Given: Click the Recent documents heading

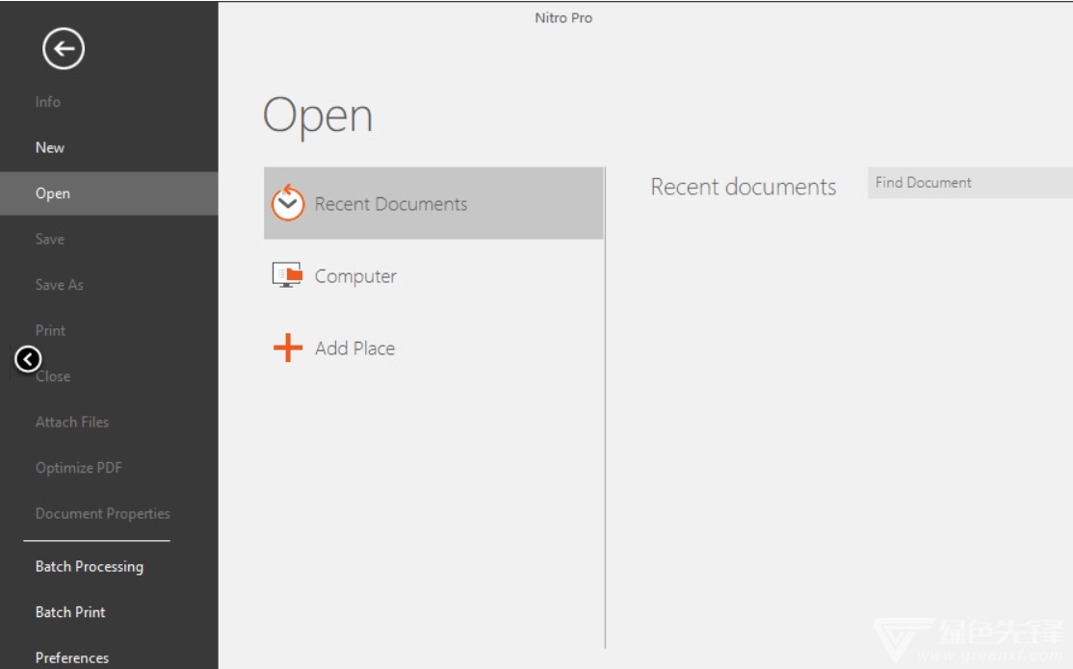Looking at the screenshot, I should coord(744,187).
